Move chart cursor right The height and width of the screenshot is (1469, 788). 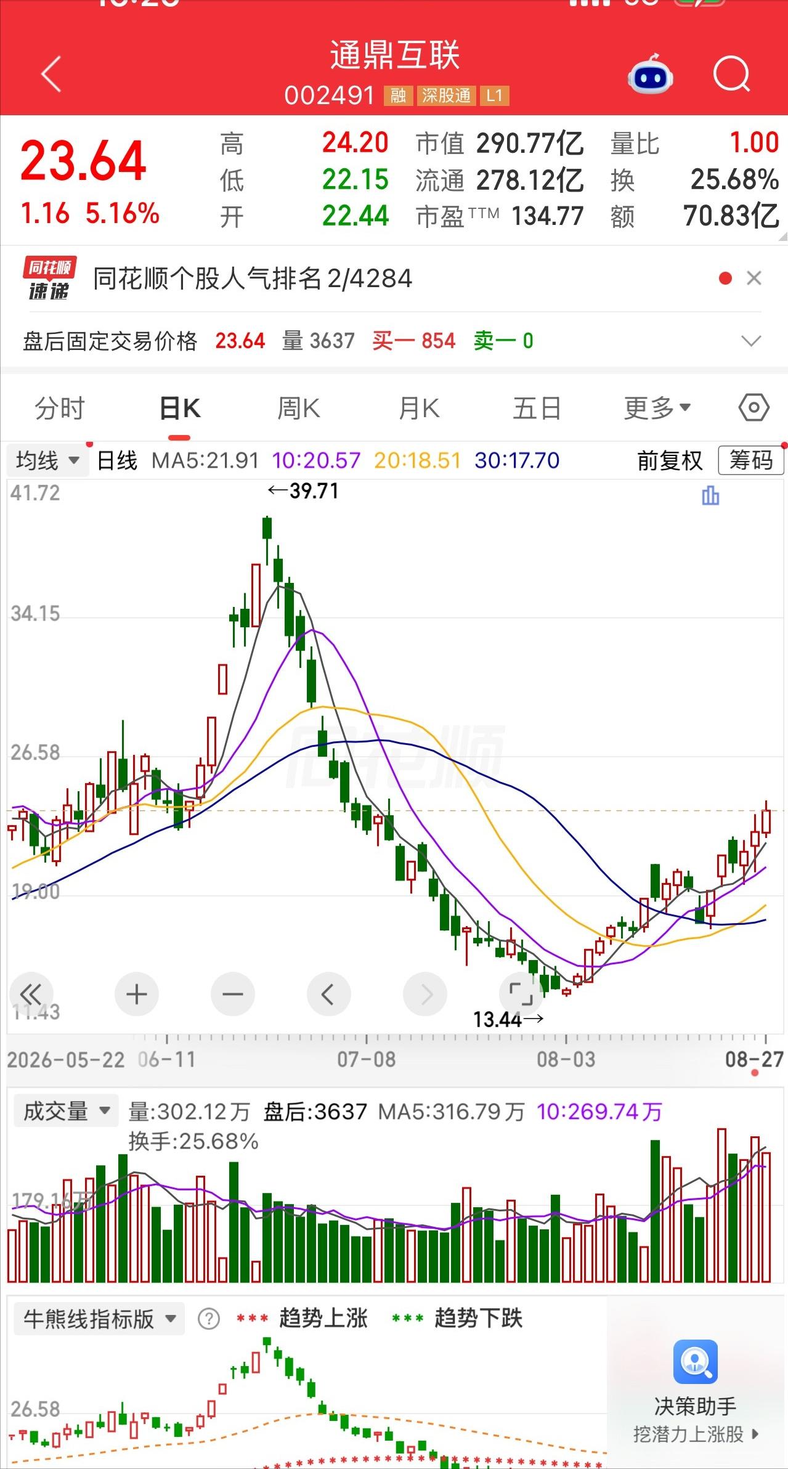(424, 994)
